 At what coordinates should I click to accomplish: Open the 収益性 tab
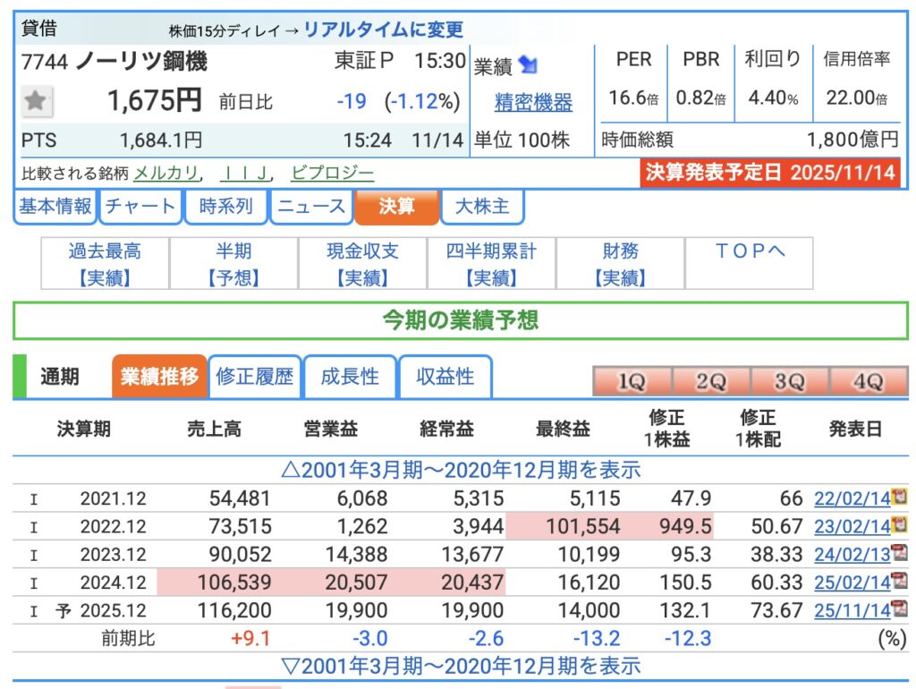click(445, 377)
